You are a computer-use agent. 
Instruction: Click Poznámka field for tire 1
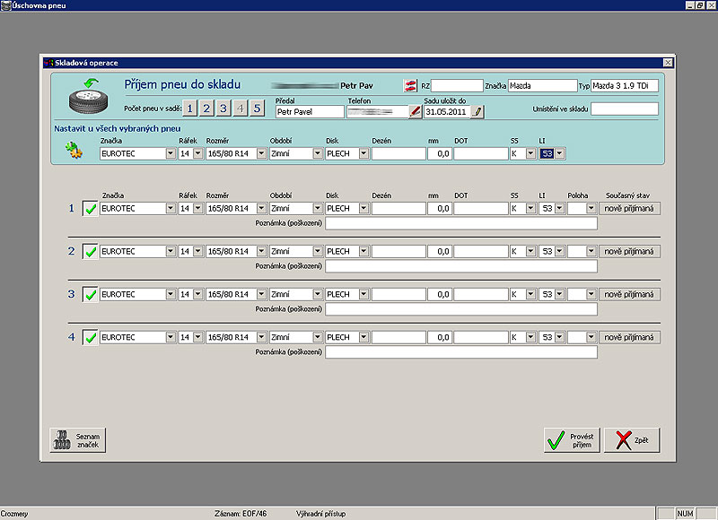[461, 223]
